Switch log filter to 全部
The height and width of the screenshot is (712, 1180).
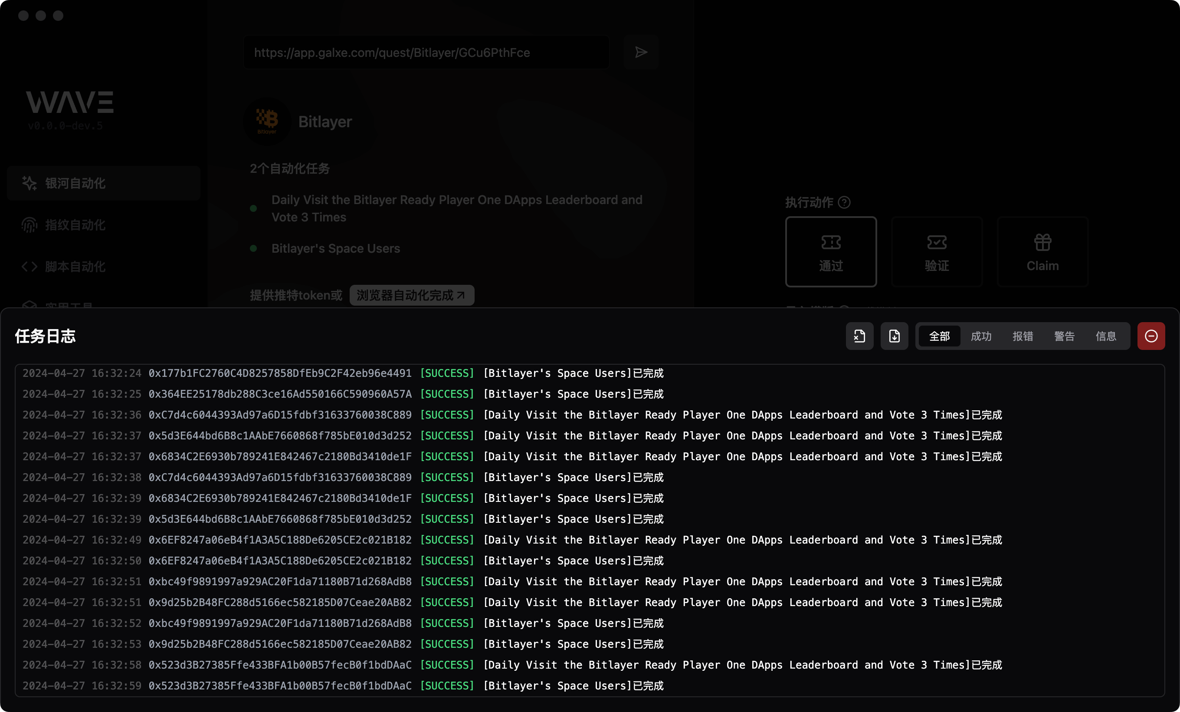click(939, 336)
